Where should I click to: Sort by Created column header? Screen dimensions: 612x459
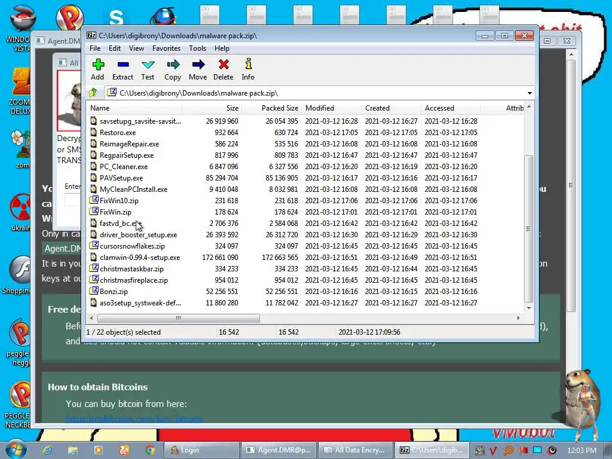click(391, 108)
